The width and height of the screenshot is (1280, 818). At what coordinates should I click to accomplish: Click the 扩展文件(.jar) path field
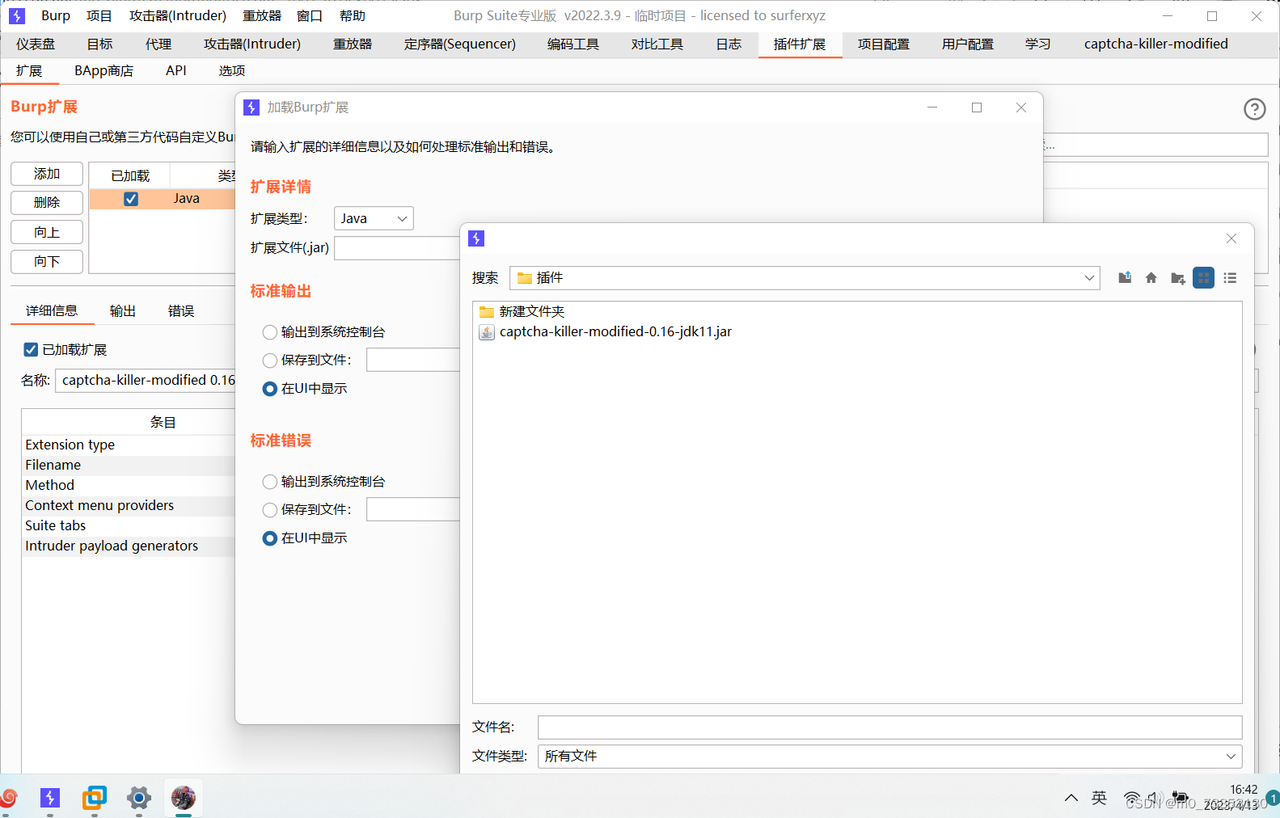[x=397, y=248]
